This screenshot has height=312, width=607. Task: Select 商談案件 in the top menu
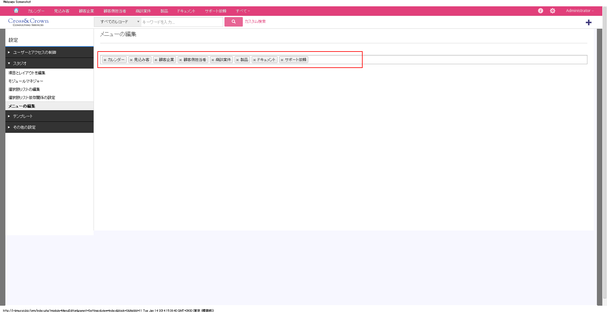coord(143,10)
